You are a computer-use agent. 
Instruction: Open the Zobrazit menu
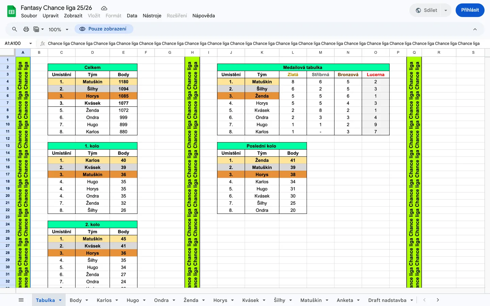tap(73, 16)
